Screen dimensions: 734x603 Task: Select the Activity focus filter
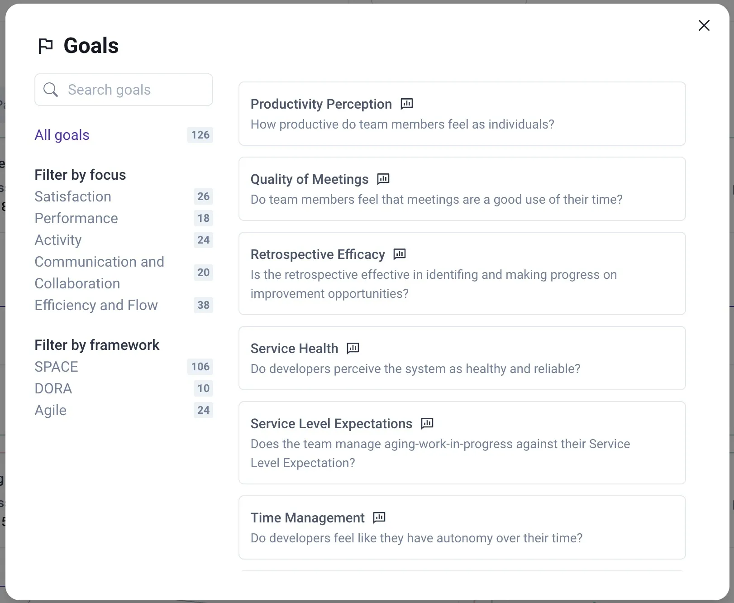[x=58, y=240]
